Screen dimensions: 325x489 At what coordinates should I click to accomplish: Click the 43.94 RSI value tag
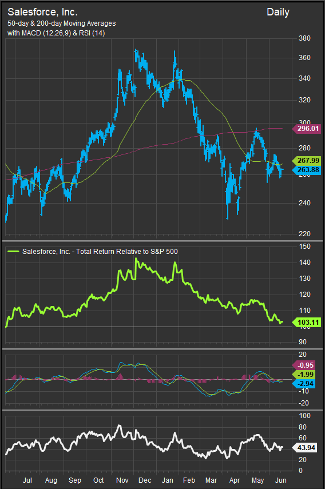tap(305, 448)
